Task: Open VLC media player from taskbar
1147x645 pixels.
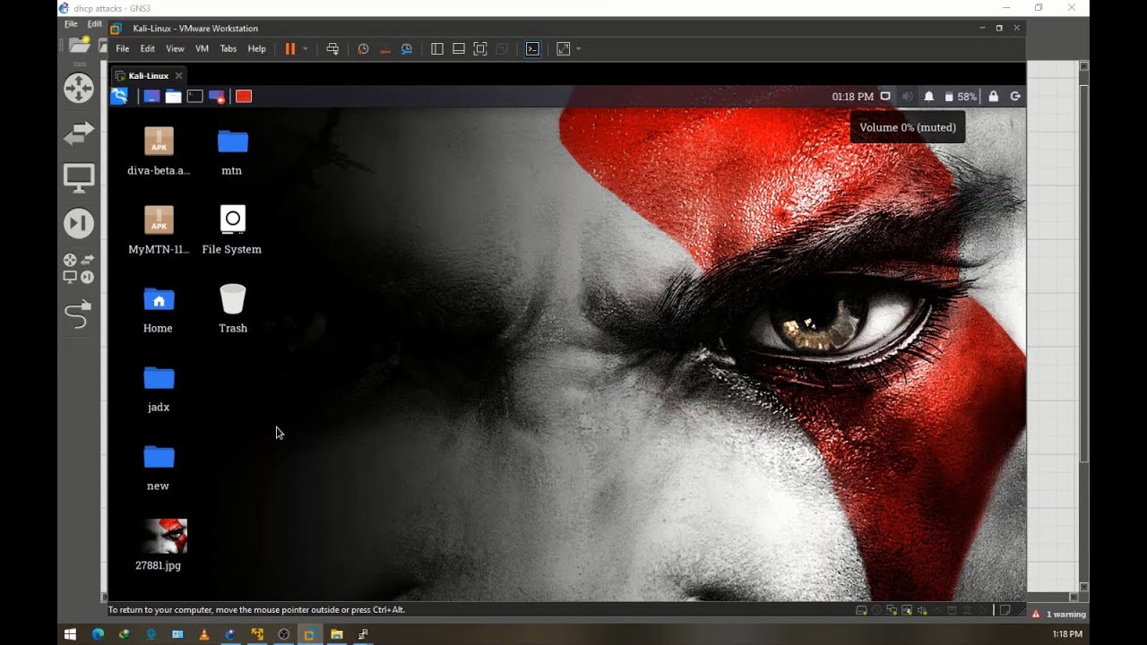Action: pyautogui.click(x=204, y=634)
